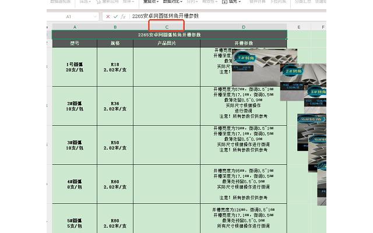The width and height of the screenshot is (373, 233).
Task: Click the 规格 header cell
Action: click(x=115, y=43)
